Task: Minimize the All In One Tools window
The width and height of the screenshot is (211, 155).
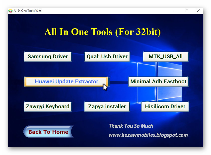Action: pos(175,11)
